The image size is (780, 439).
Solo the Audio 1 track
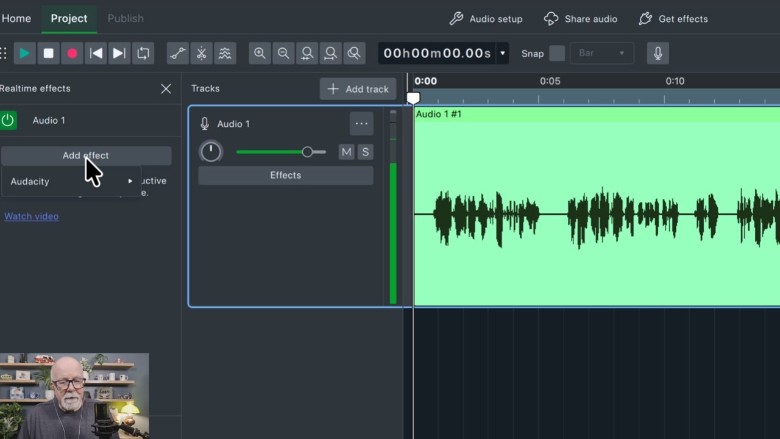click(365, 152)
